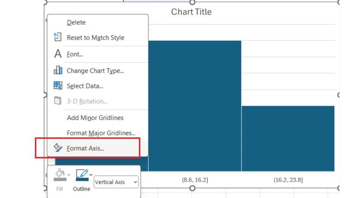Click the bar chart type icon

58,70
